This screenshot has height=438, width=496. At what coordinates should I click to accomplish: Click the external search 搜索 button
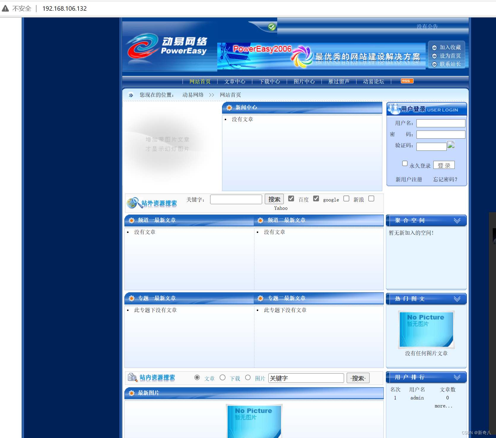[274, 199]
